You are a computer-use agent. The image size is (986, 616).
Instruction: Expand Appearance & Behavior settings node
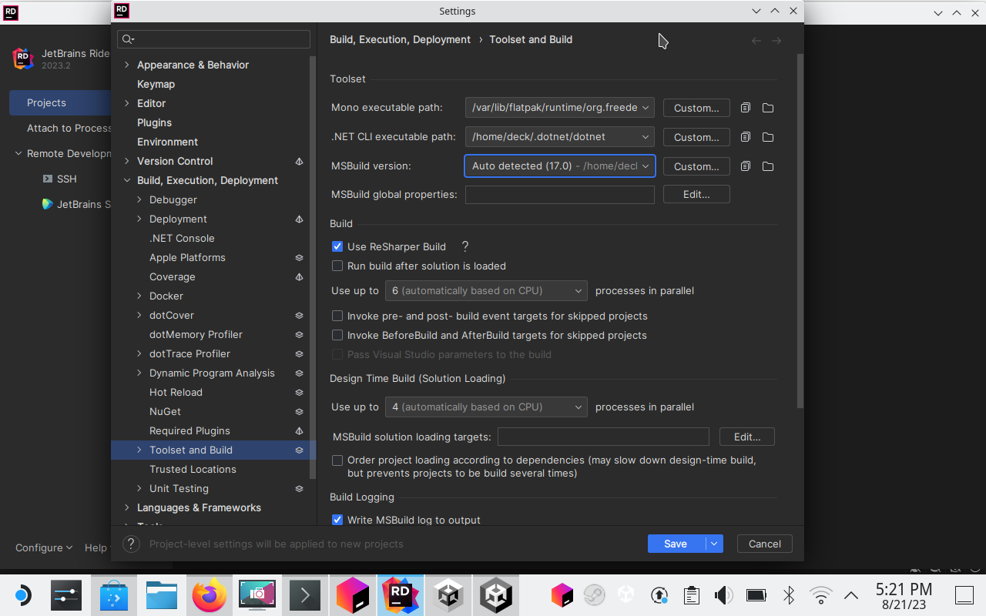(x=127, y=65)
